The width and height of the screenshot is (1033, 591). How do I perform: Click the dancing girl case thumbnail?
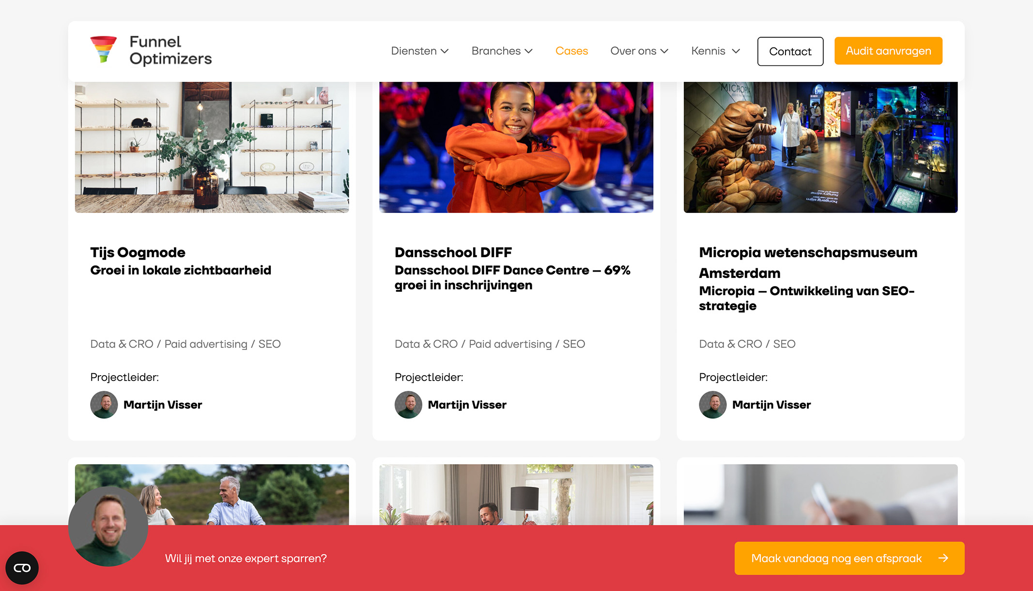point(516,147)
